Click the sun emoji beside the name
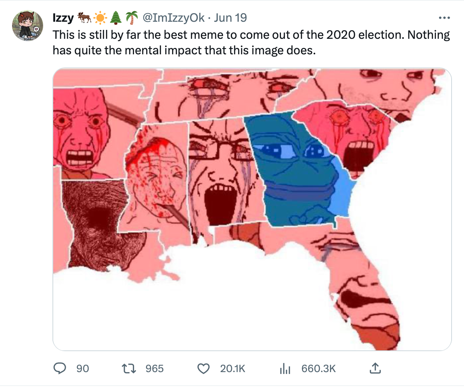Screen dimensions: 464x388 click(100, 18)
